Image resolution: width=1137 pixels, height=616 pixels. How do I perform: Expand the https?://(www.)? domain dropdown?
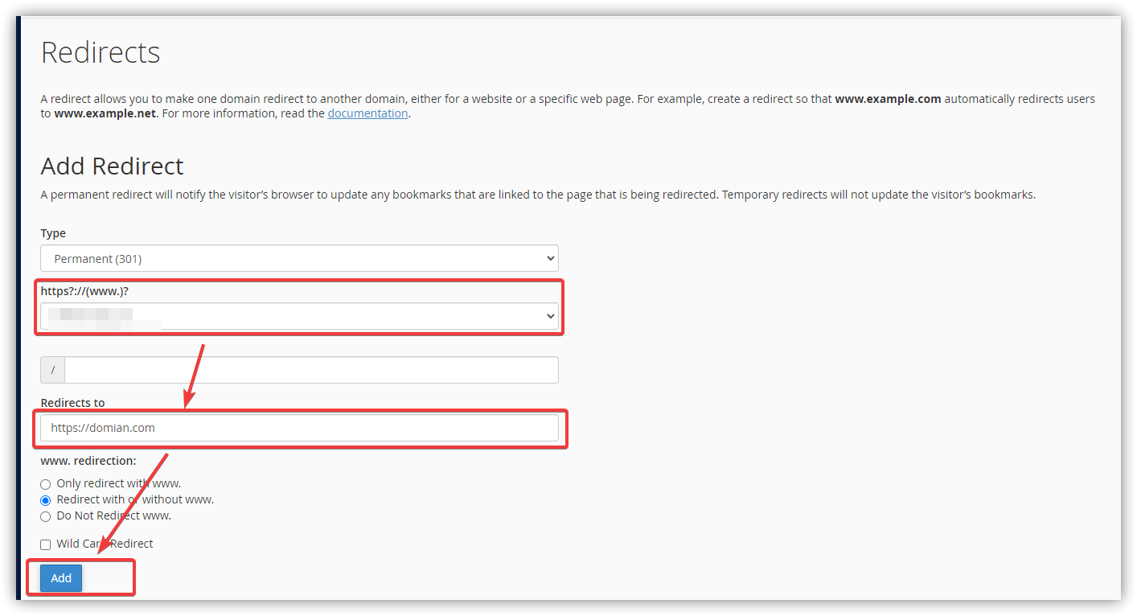pos(299,316)
